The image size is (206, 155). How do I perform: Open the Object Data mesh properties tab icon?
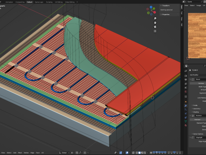186,121
